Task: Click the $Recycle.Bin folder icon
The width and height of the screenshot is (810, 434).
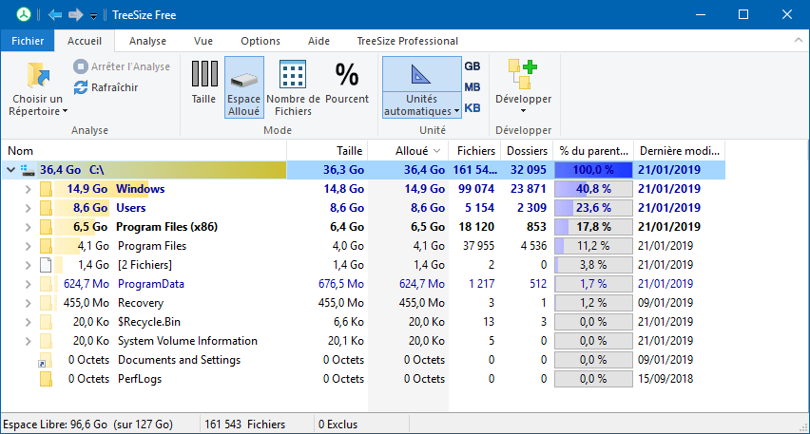Action: (46, 322)
